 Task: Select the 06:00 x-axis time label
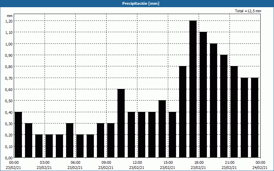click(75, 163)
